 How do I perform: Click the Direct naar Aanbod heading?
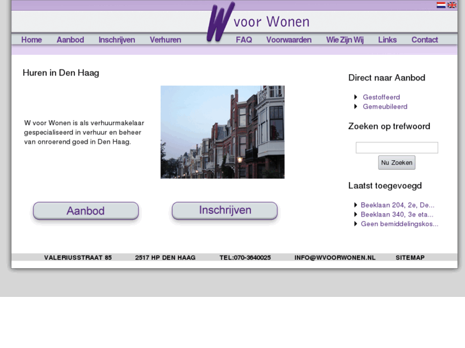(x=387, y=78)
